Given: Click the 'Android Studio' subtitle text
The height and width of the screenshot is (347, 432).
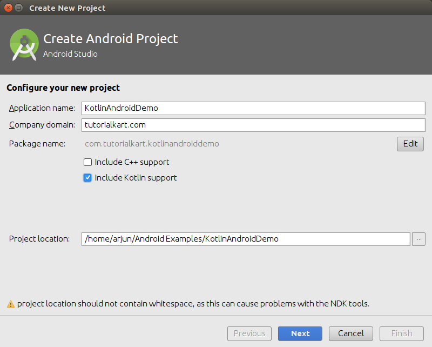Looking at the screenshot, I should [70, 54].
